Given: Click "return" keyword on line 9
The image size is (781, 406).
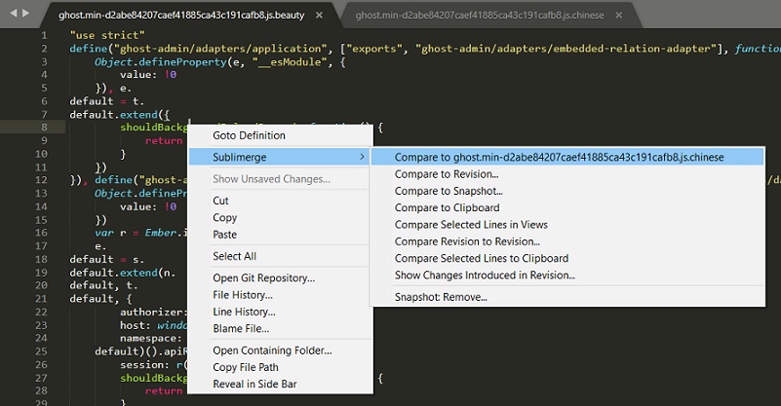Looking at the screenshot, I should point(164,141).
